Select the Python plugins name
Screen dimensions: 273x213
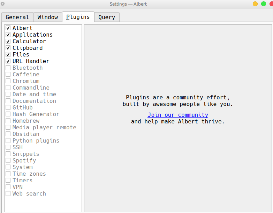pos(36,140)
